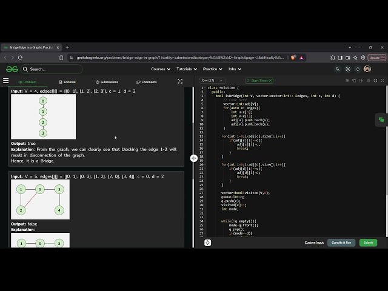Click the text 'Output: true'

click(x=23, y=144)
